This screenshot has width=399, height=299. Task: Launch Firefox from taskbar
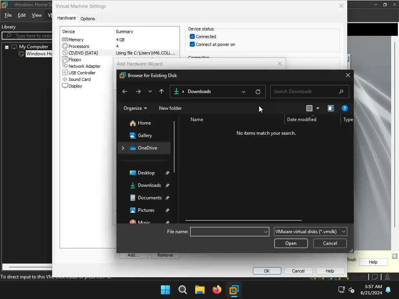point(217,290)
